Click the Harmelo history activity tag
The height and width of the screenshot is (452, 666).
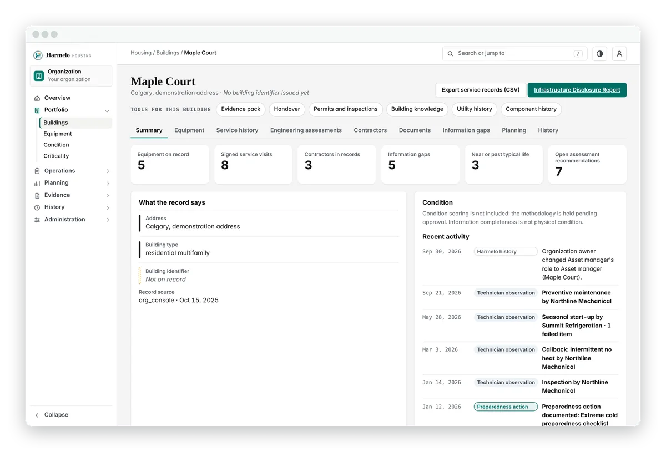point(506,251)
